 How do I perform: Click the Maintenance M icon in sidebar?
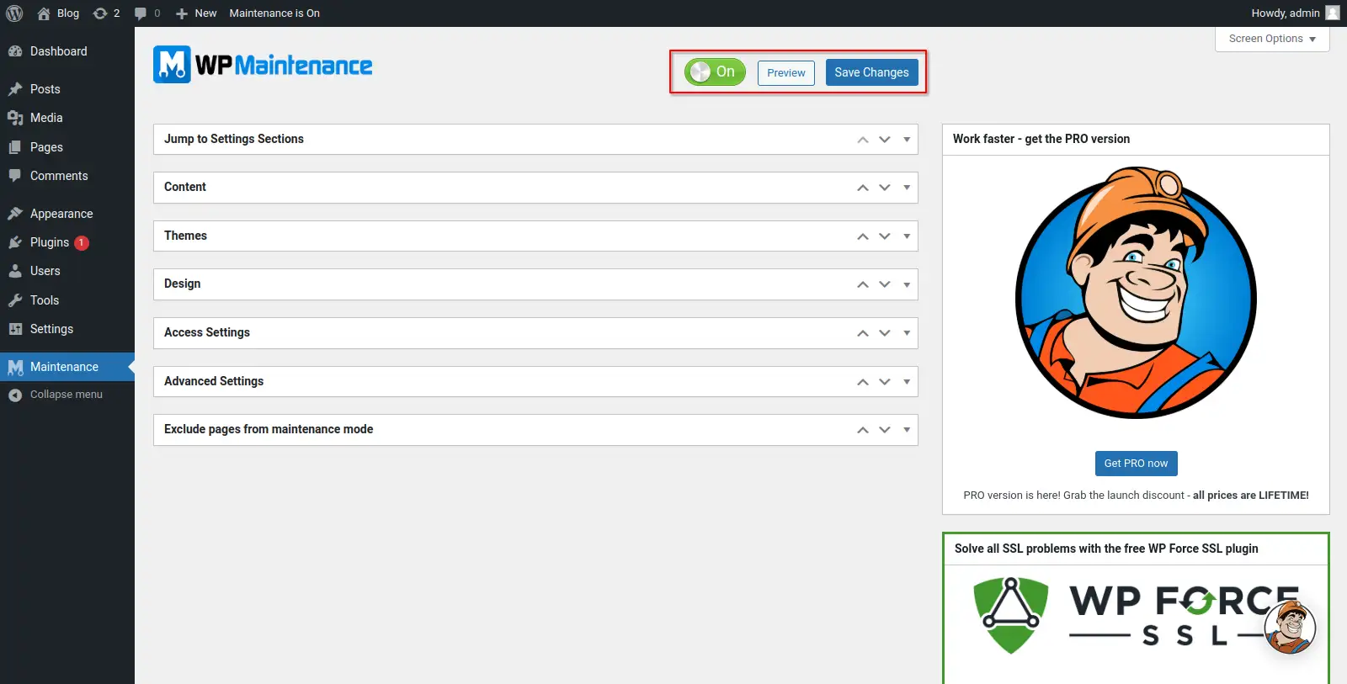[x=15, y=367]
